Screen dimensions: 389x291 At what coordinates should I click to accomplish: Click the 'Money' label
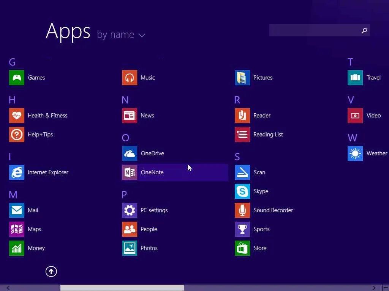(x=36, y=248)
